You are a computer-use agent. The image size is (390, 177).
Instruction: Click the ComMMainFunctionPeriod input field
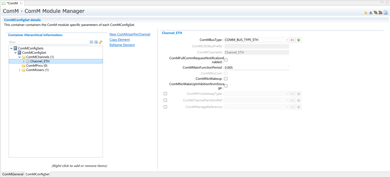[x=256, y=68]
